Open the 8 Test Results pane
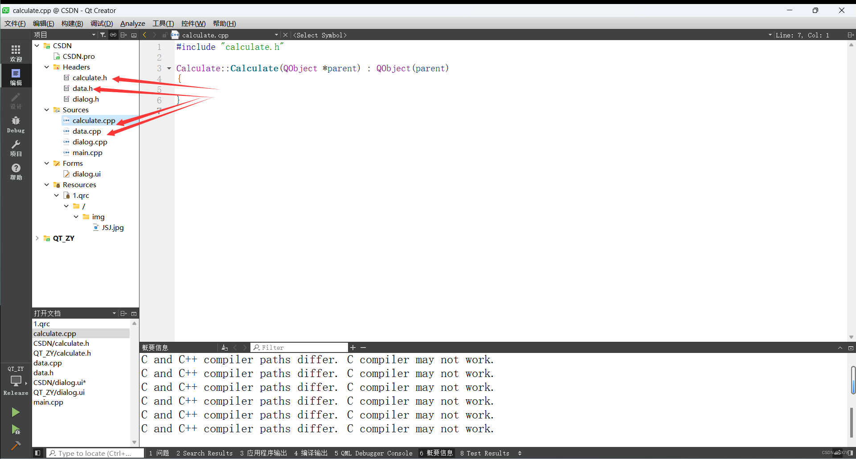This screenshot has height=459, width=856. [x=485, y=453]
